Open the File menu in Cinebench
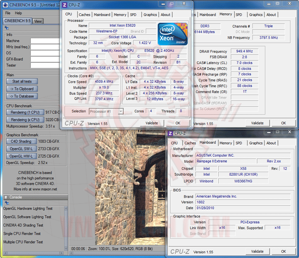 click(7, 13)
